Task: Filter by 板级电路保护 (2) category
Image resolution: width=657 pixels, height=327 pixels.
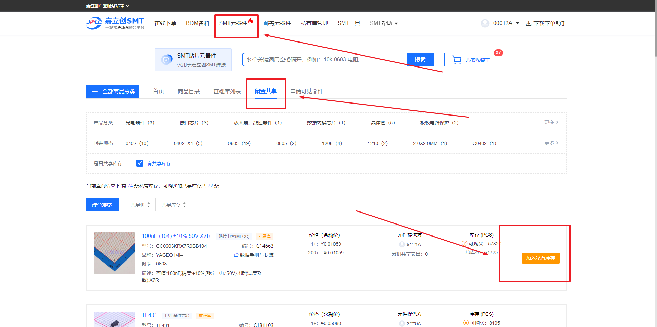Action: [x=439, y=123]
